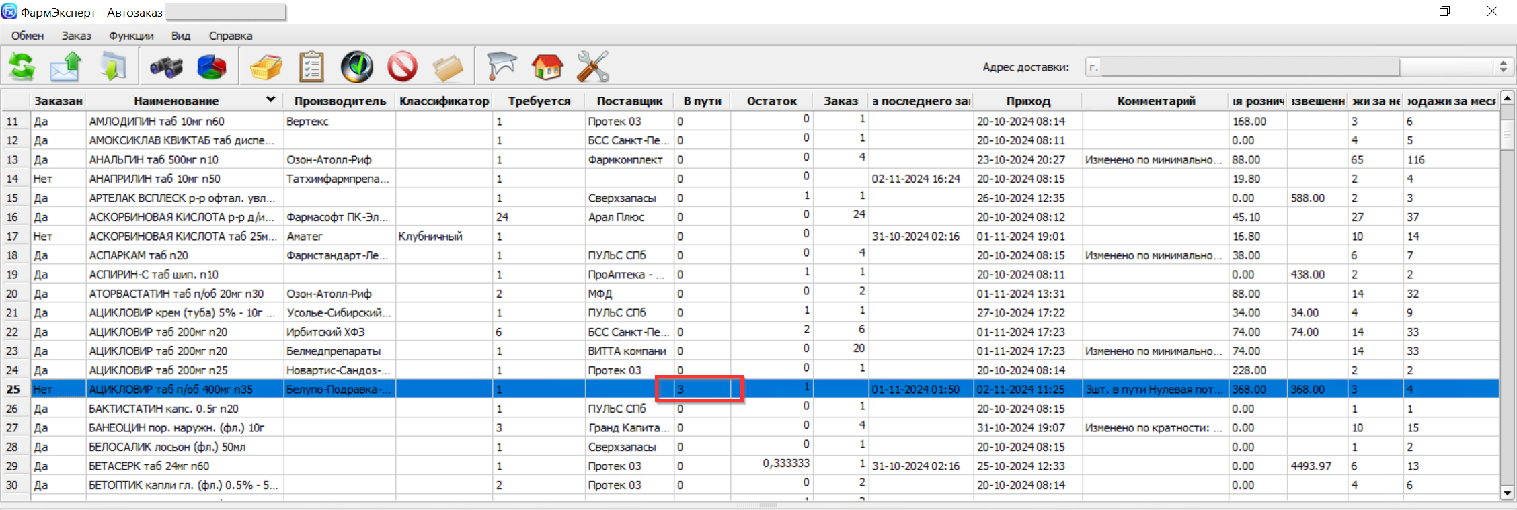
Task: Click the red prohibition sign icon
Action: coord(402,67)
